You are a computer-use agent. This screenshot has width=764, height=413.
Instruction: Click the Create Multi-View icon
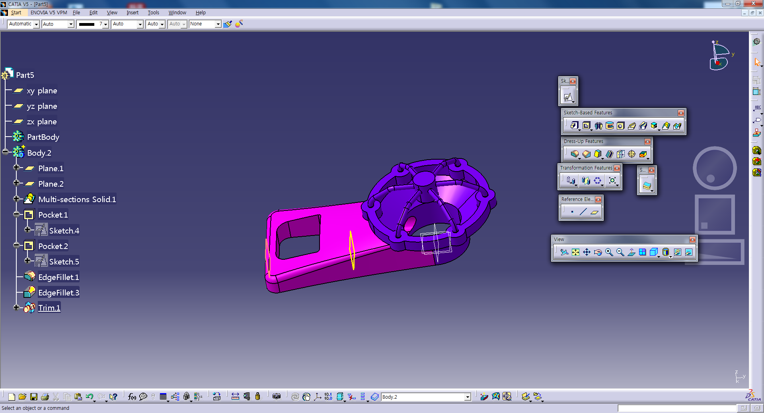642,252
